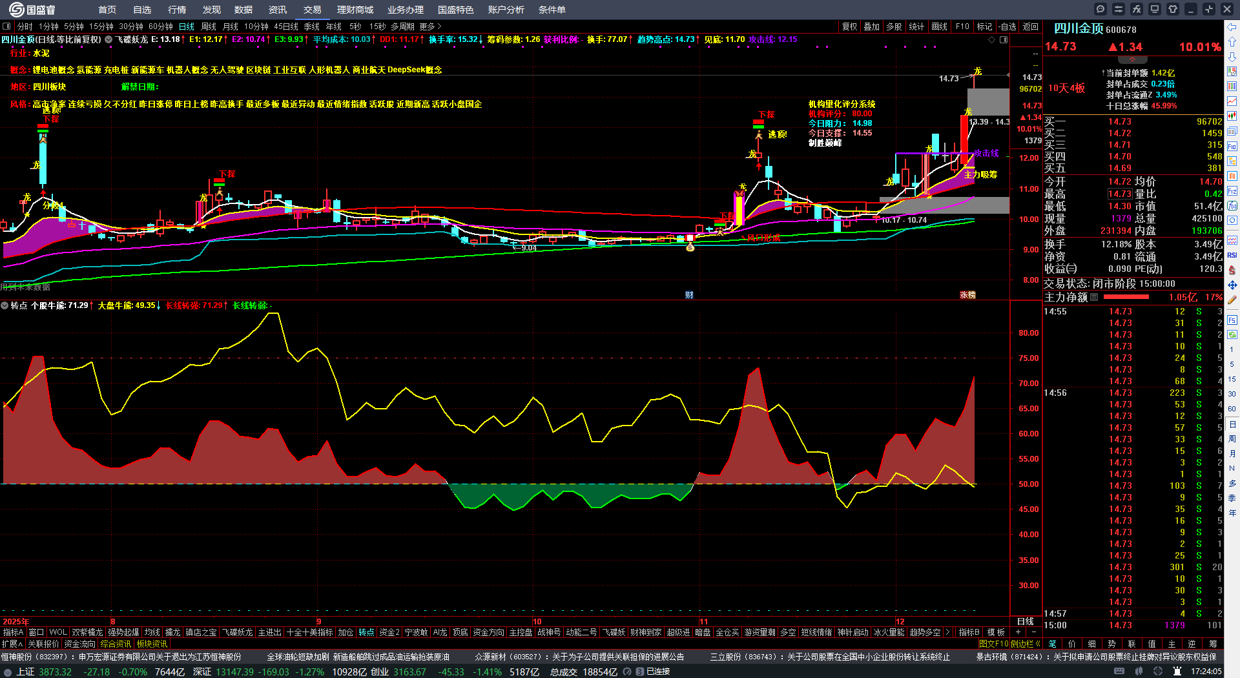The width and height of the screenshot is (1240, 678).
Task: Open the 转点 indicator dropdown circle
Action: [x=5, y=305]
